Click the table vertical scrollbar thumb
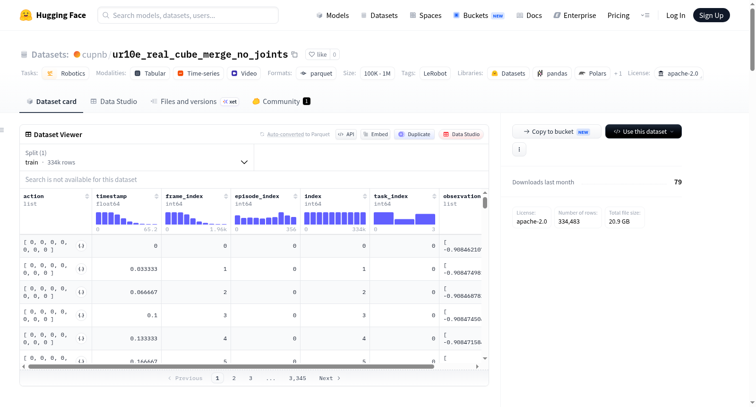The image size is (756, 407). (x=485, y=203)
